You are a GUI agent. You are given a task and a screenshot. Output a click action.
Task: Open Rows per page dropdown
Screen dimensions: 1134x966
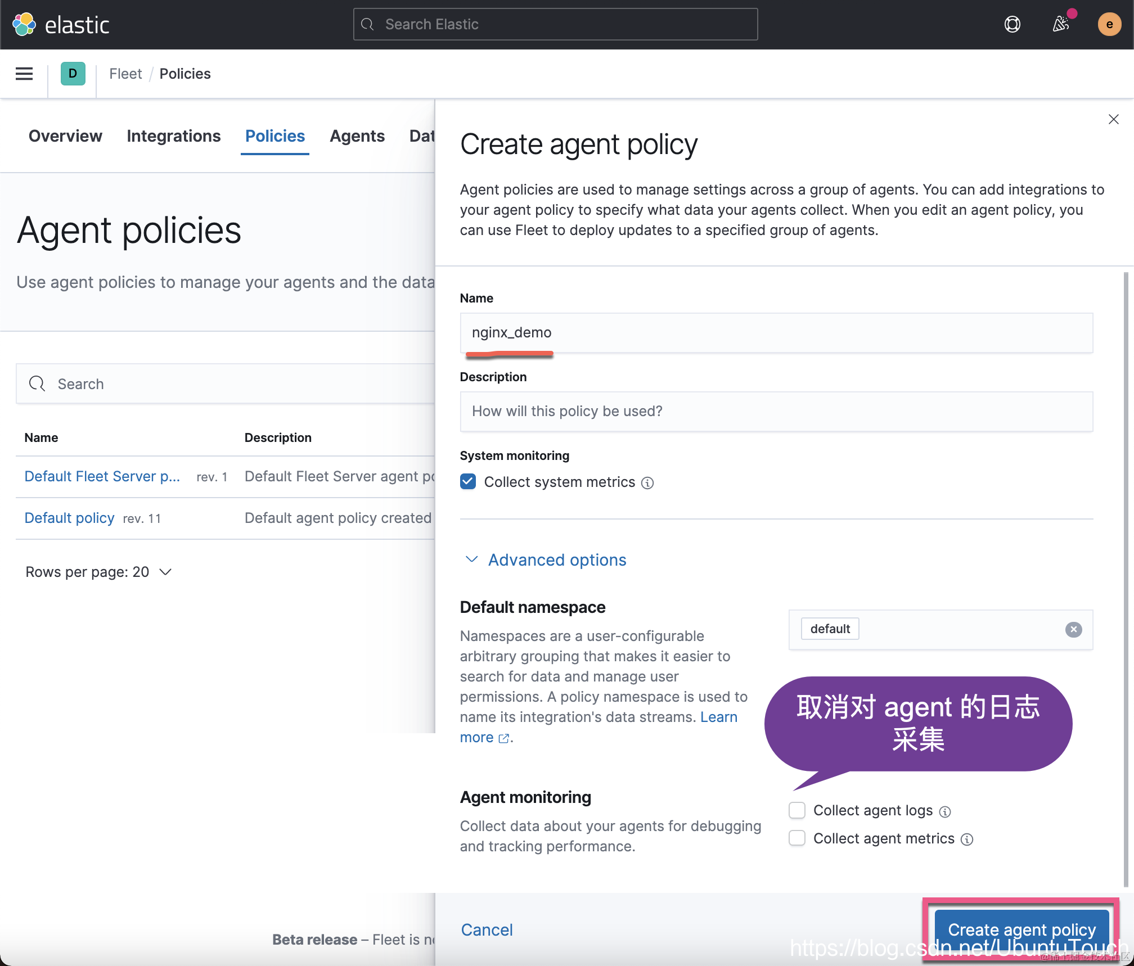pos(98,572)
